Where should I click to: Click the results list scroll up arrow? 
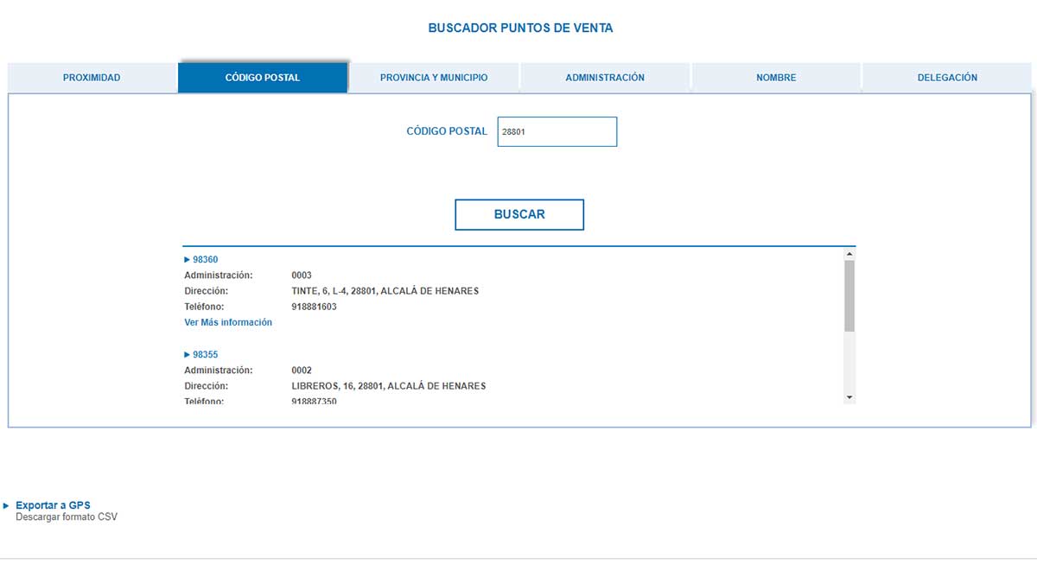(x=849, y=255)
